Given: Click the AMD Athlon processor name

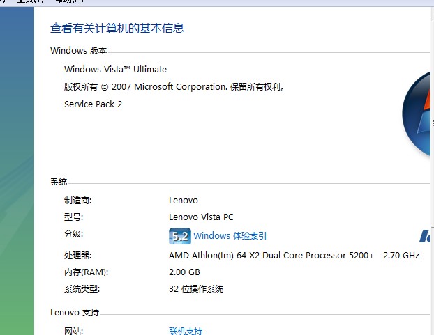Looking at the screenshot, I should coord(271,255).
